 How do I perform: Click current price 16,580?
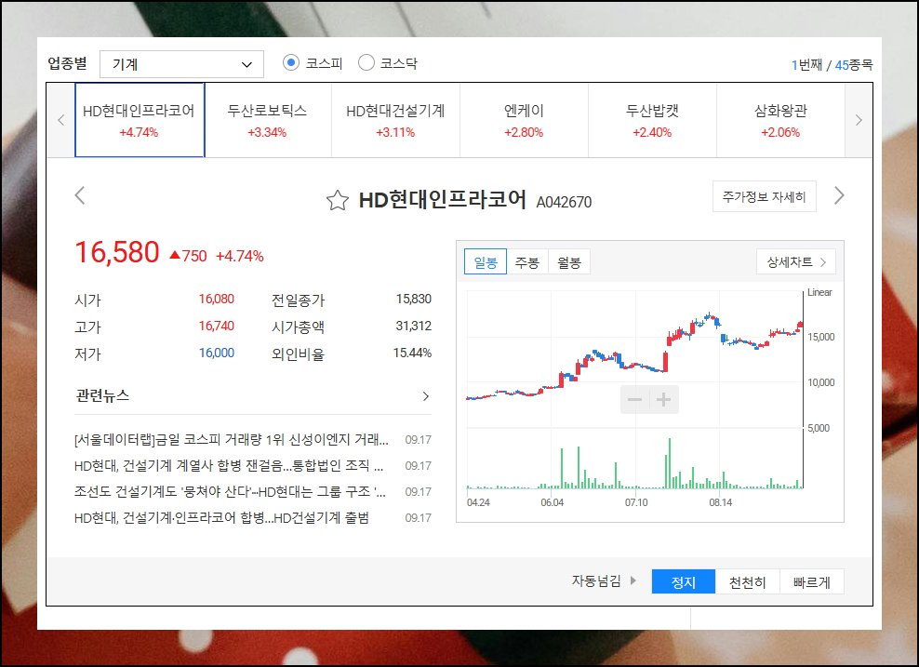(117, 253)
